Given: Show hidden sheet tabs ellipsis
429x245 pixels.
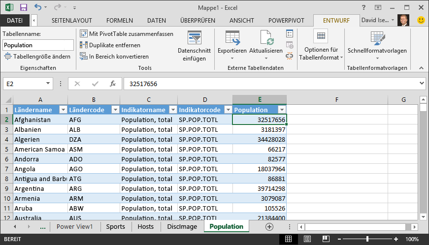Looking at the screenshot, I should point(43,227).
